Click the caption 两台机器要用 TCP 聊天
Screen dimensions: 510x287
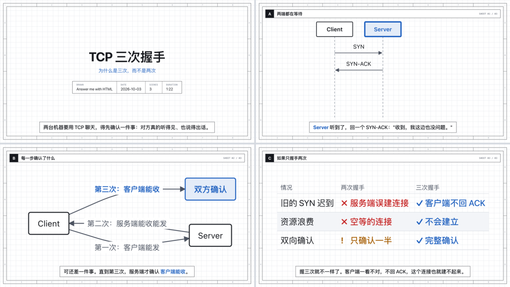point(127,127)
